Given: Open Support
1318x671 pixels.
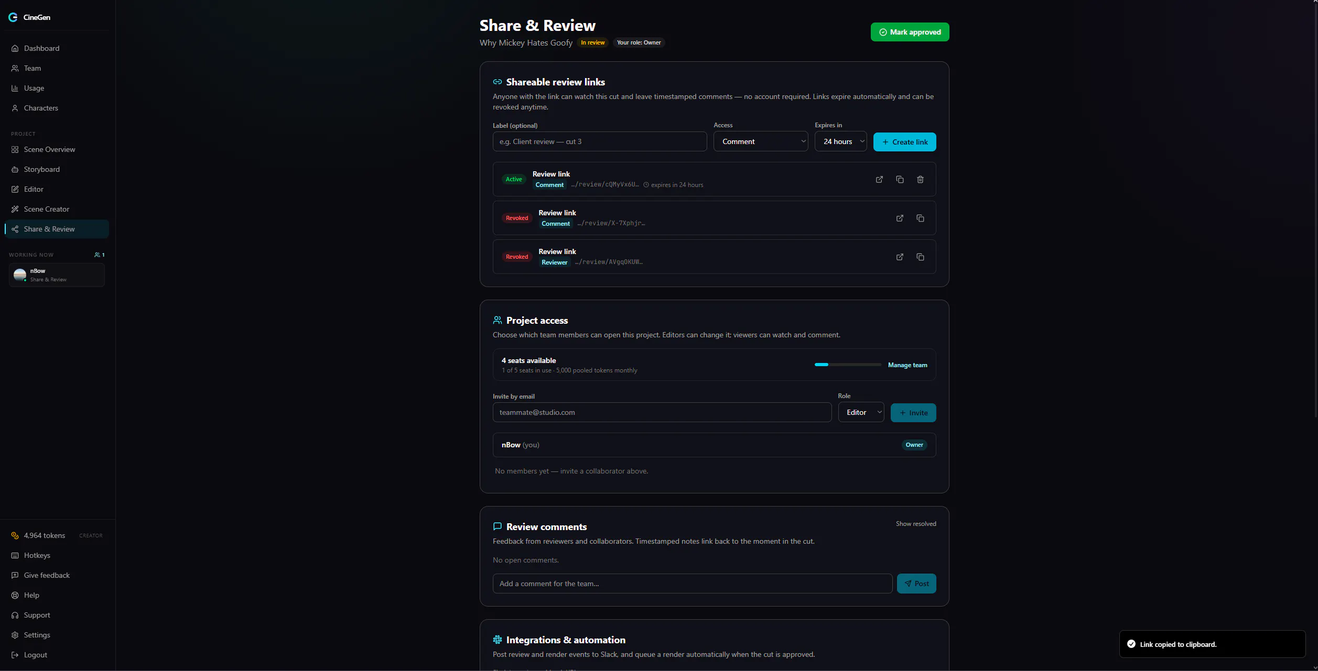Looking at the screenshot, I should (57, 615).
